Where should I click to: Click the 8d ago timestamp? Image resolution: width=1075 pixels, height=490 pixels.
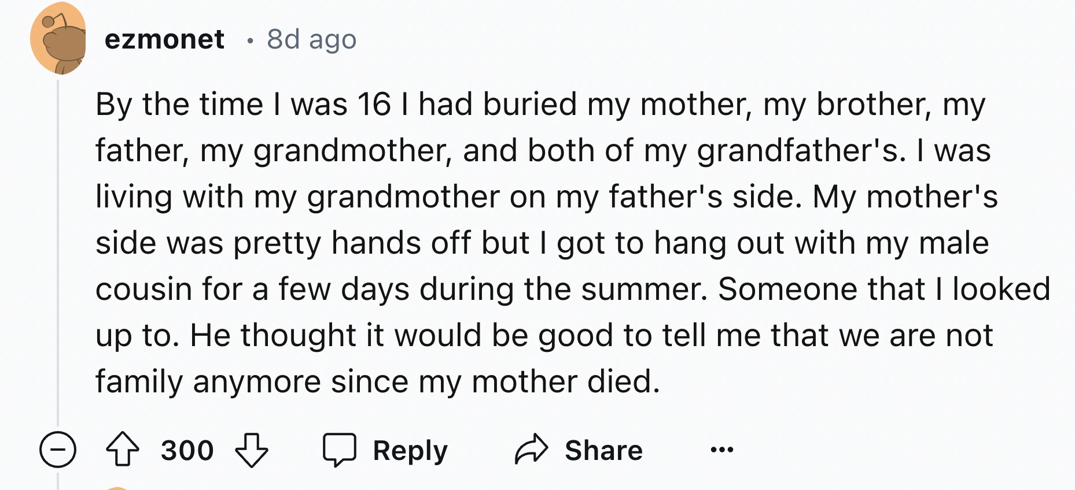pos(311,39)
